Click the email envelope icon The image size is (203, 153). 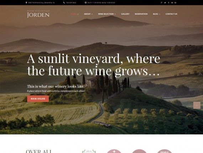point(172,2)
